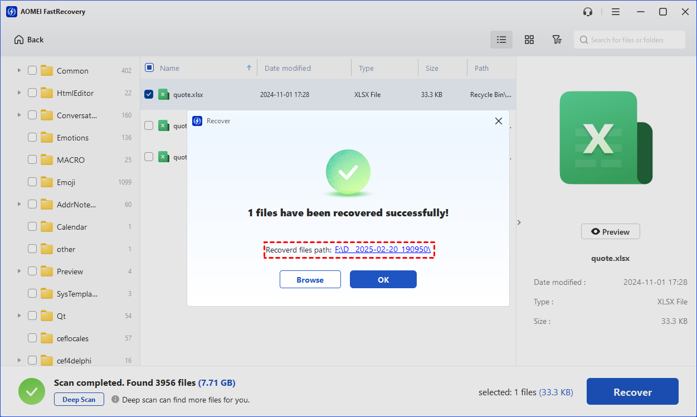Screen dimensions: 697x417
Task: Select the 'other' folder icon
Action: tap(47, 249)
